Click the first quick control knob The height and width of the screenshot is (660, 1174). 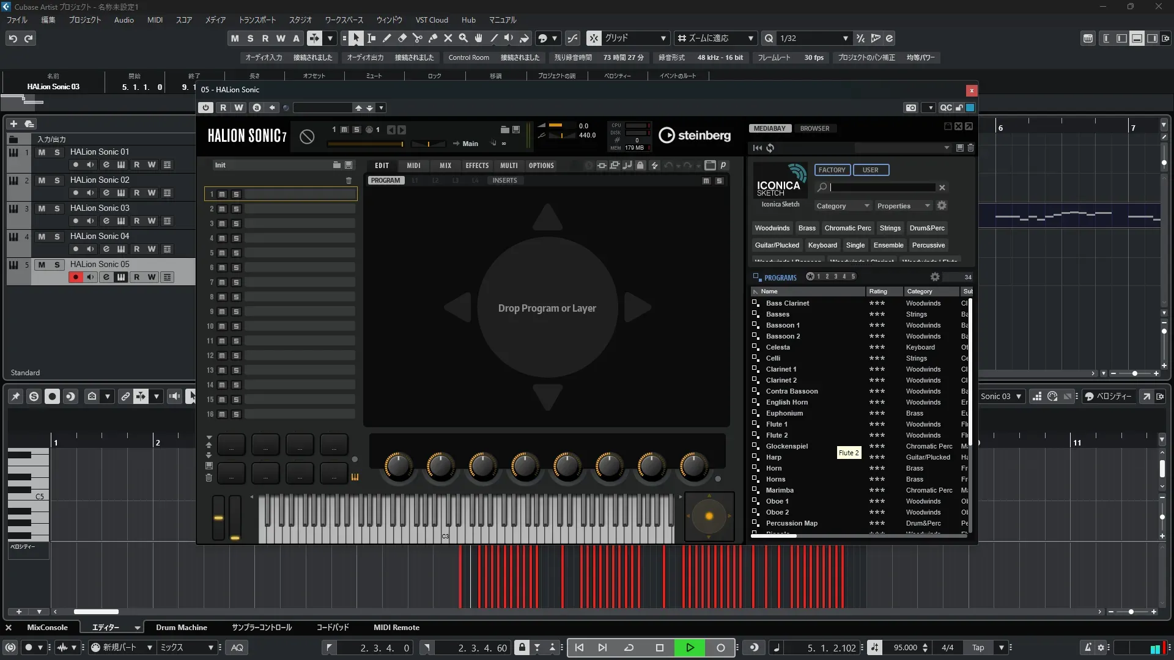pyautogui.click(x=398, y=467)
